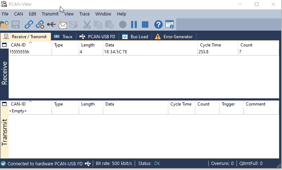The image size is (282, 170).
Task: Click the Receive Data column header
Action: [x=150, y=45]
